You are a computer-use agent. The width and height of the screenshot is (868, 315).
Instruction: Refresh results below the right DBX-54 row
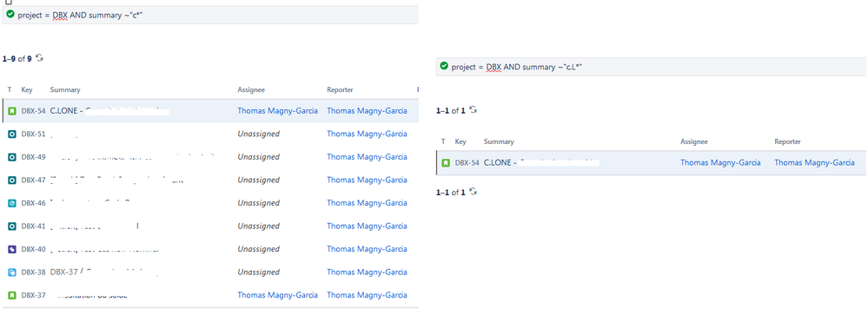coord(473,192)
